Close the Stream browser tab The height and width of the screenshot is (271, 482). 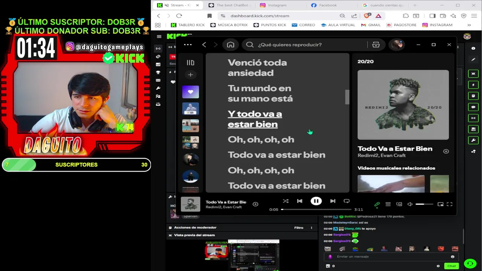pos(197,5)
